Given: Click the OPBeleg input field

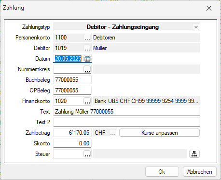Looking at the screenshot, I should [x=72, y=90].
